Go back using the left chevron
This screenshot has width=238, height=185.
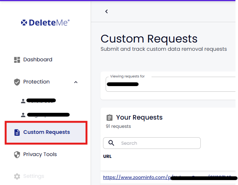point(106,11)
